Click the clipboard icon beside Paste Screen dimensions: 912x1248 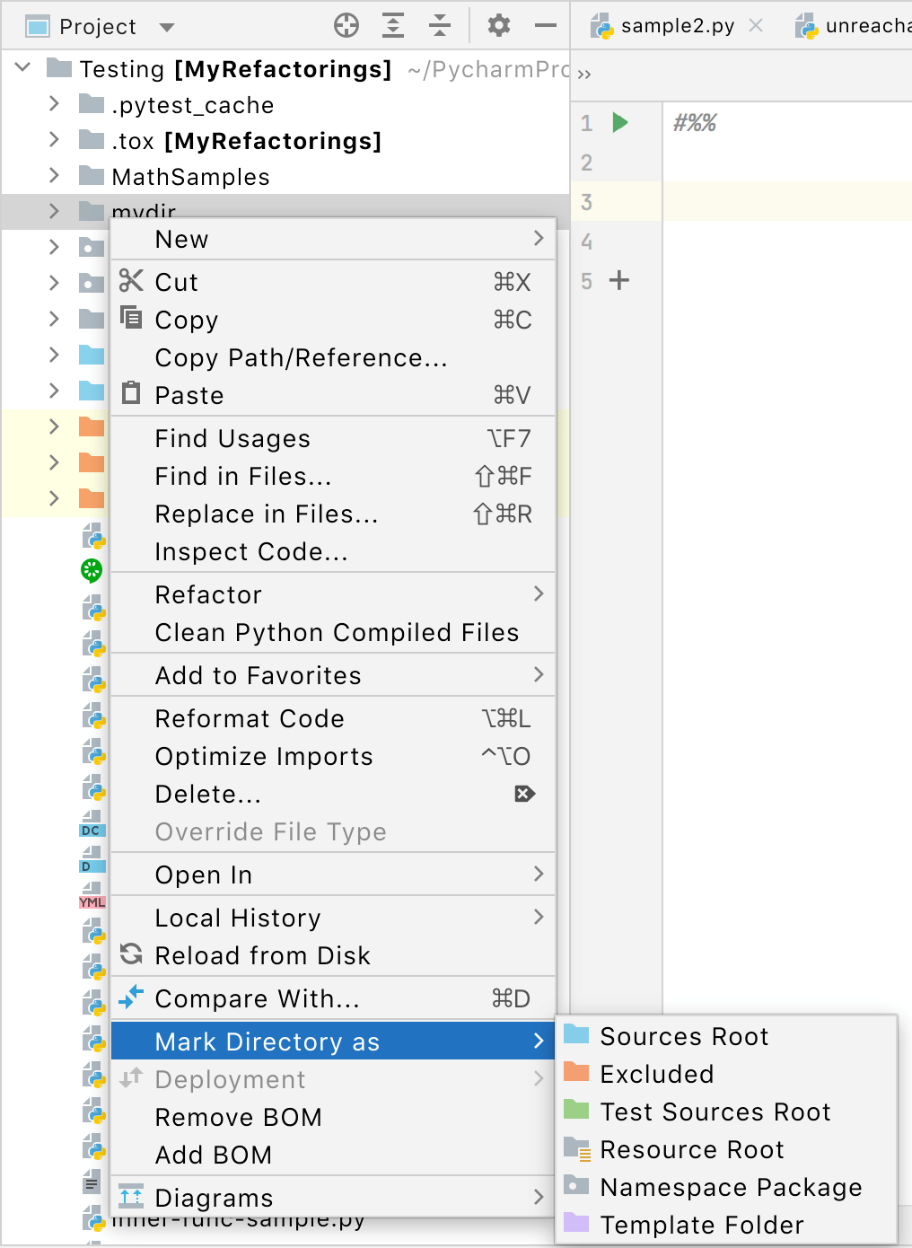131,393
